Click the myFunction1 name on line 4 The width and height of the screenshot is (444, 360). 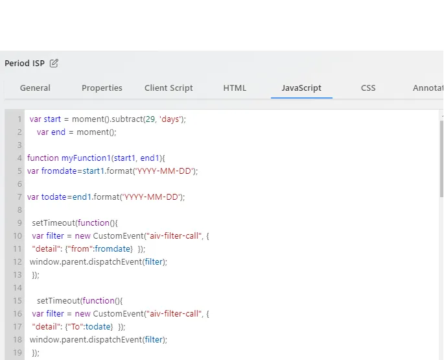coord(86,158)
